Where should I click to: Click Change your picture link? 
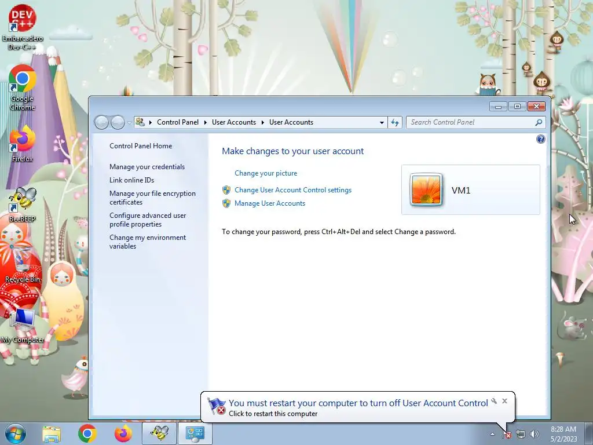pos(266,173)
